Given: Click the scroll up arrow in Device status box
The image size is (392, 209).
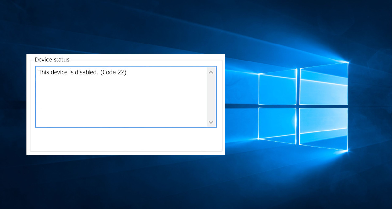Looking at the screenshot, I should (x=211, y=72).
